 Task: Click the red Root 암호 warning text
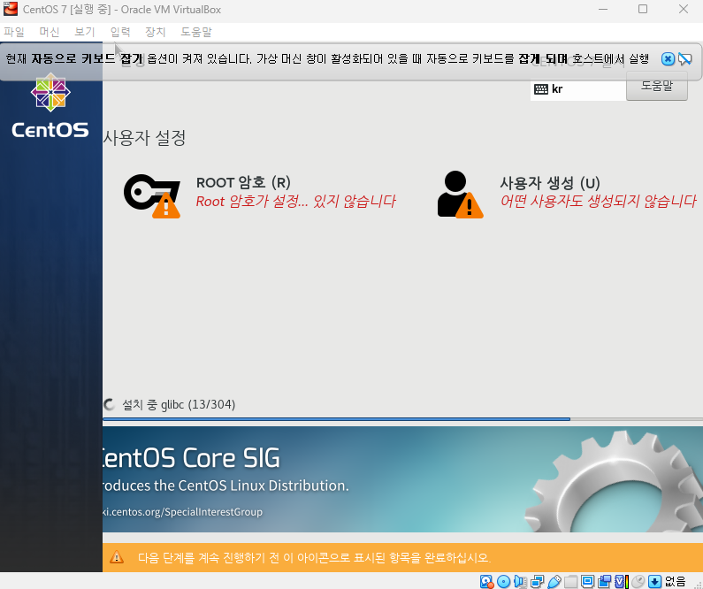pos(296,202)
